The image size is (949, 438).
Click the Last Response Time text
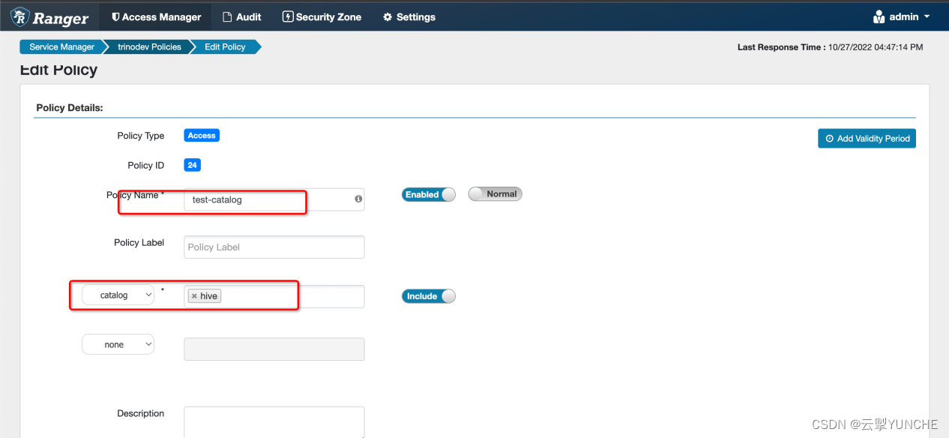point(830,47)
